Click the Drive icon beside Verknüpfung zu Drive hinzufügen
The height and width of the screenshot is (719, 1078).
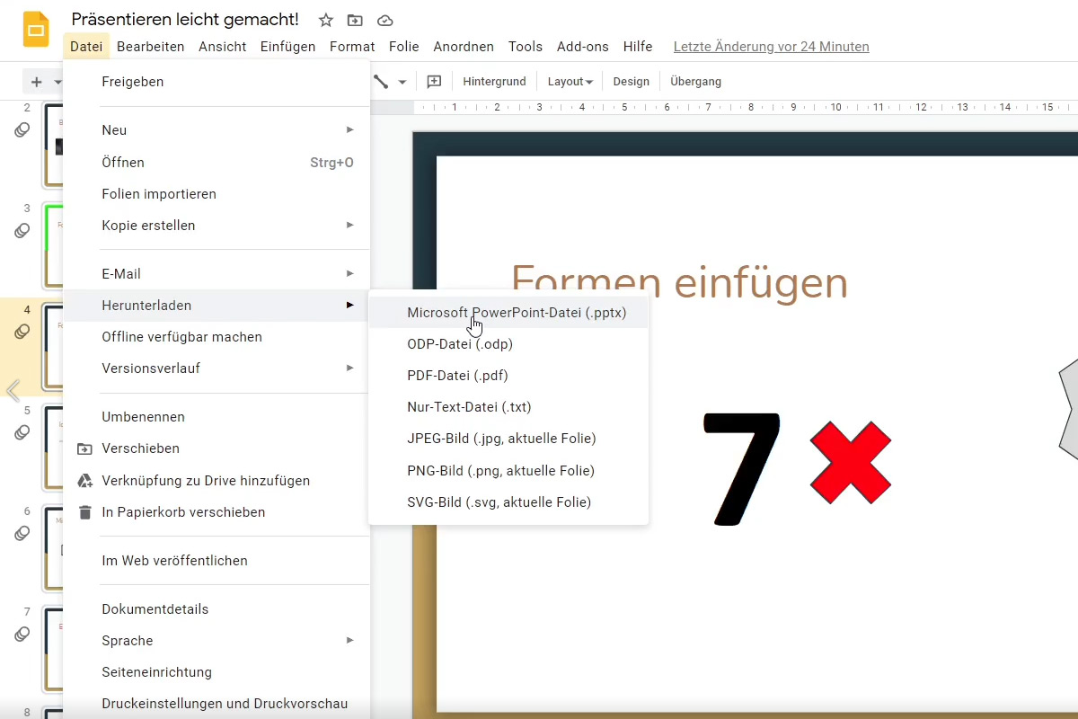(x=84, y=481)
